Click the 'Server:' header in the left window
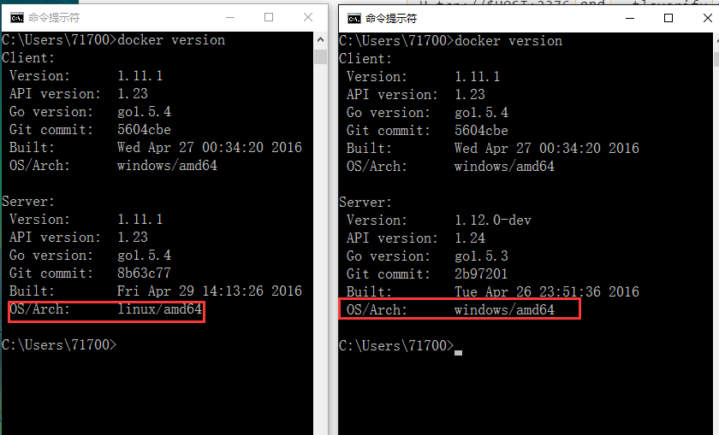 click(x=28, y=202)
